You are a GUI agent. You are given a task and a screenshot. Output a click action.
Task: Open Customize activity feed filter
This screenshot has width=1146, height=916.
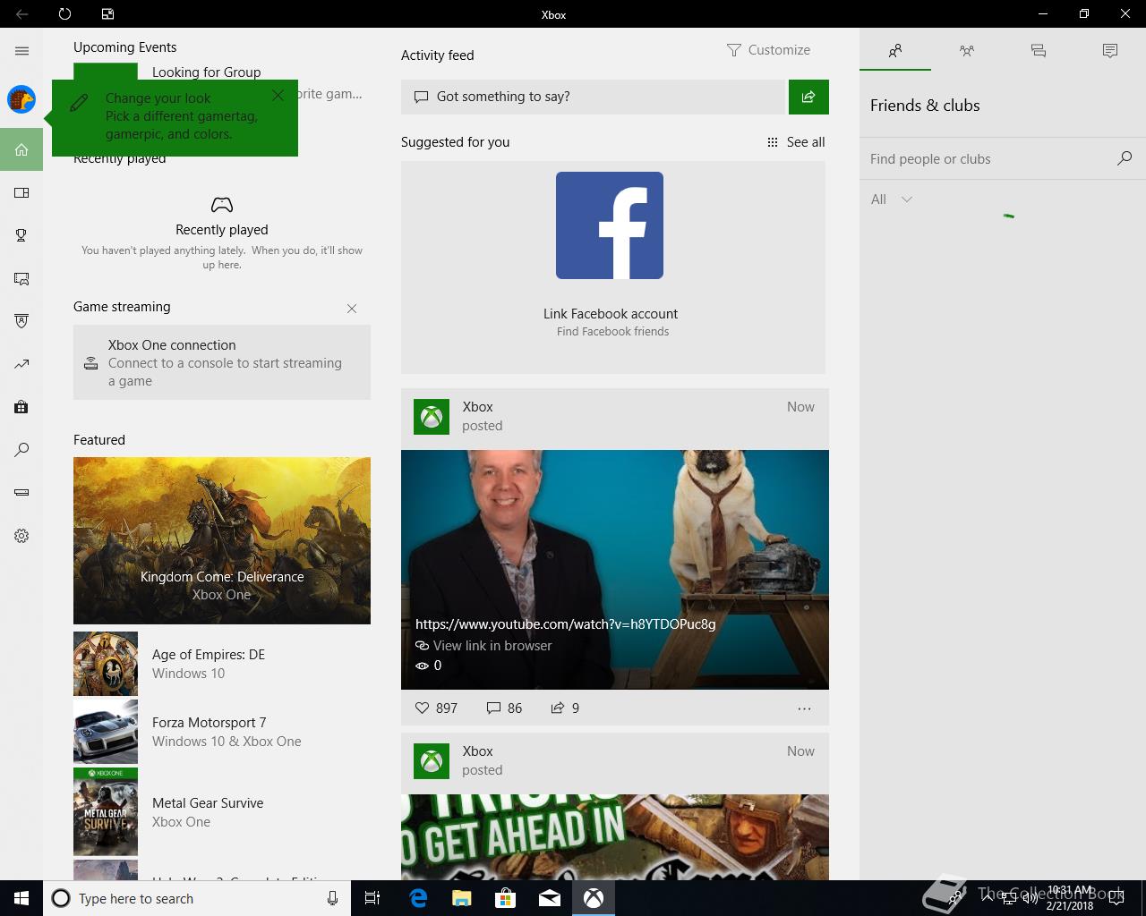[768, 50]
